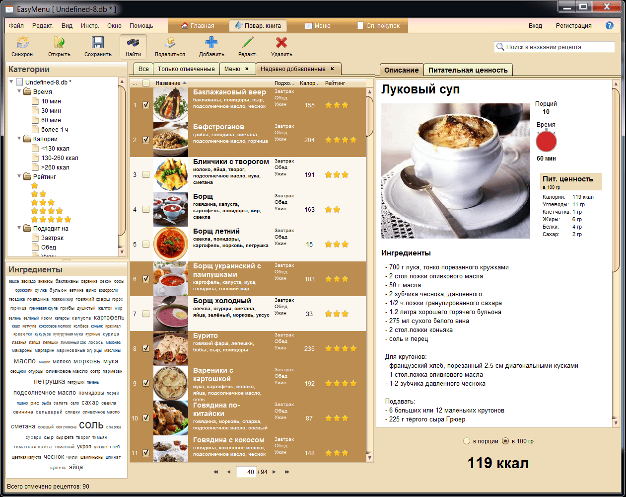This screenshot has width=626, height=497.
Task: Open the Инстр. menu
Action: tap(90, 25)
